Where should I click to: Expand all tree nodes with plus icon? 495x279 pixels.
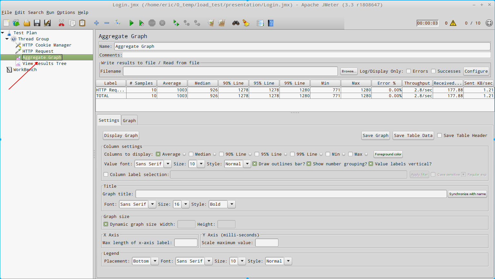[96, 23]
